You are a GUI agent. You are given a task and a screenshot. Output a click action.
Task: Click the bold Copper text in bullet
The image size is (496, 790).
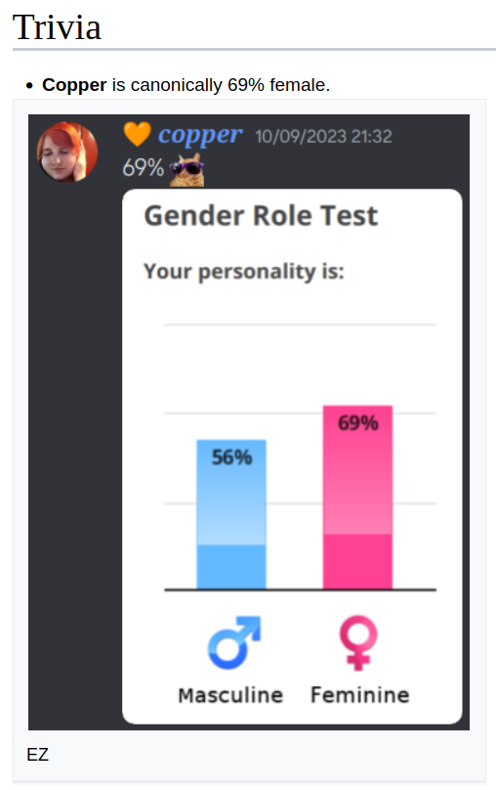pos(74,85)
